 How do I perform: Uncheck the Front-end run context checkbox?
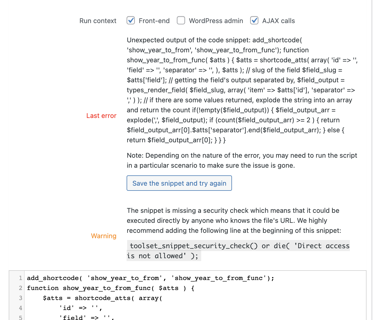131,20
